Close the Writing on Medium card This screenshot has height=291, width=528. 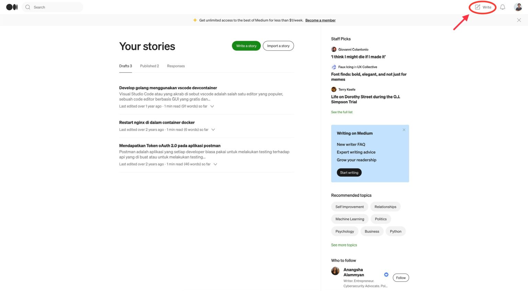(404, 130)
